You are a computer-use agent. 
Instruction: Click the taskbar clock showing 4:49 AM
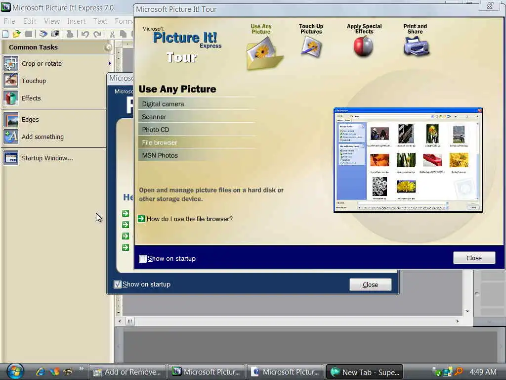coord(483,372)
